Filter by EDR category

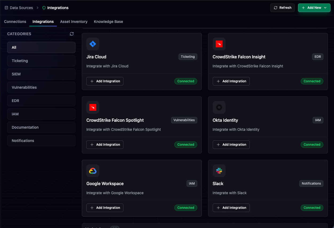[41, 101]
